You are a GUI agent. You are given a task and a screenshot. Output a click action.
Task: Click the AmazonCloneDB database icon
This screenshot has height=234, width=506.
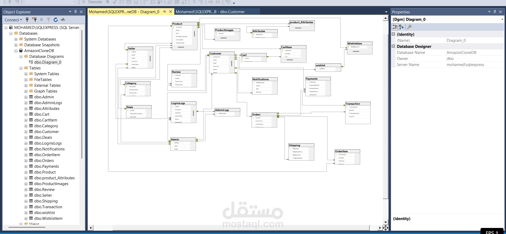(x=21, y=50)
